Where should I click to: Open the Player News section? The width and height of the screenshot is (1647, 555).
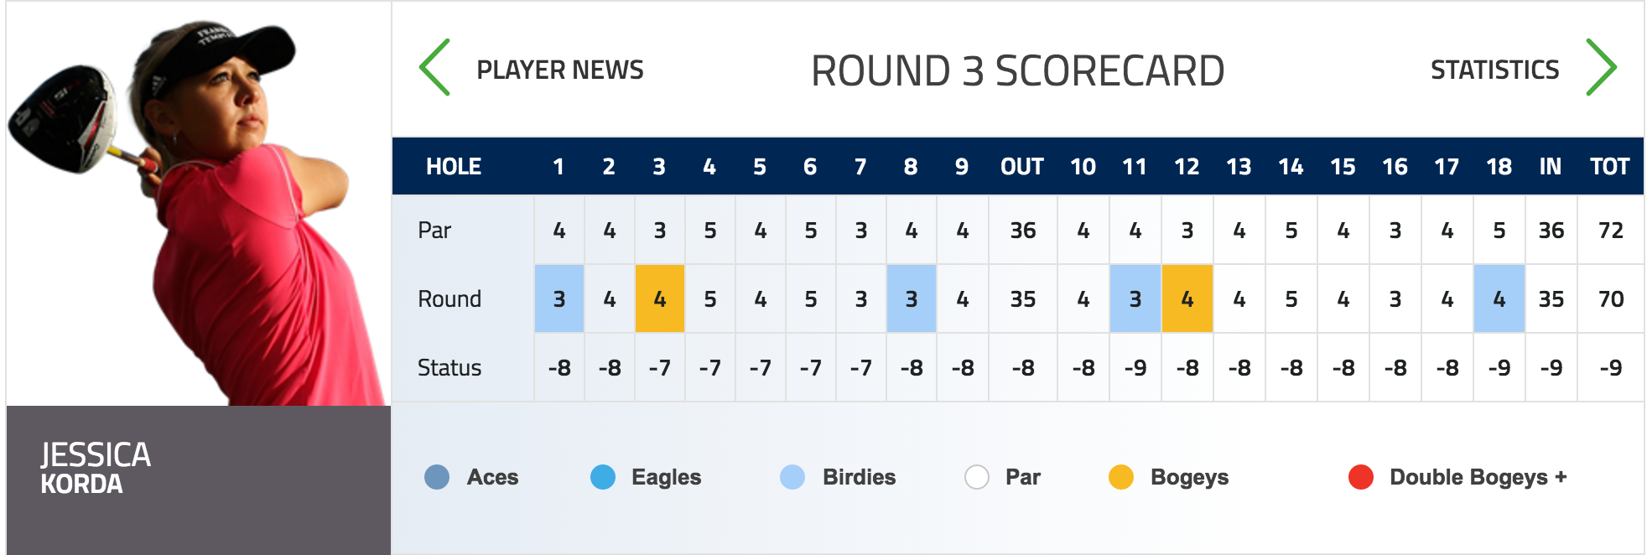560,70
